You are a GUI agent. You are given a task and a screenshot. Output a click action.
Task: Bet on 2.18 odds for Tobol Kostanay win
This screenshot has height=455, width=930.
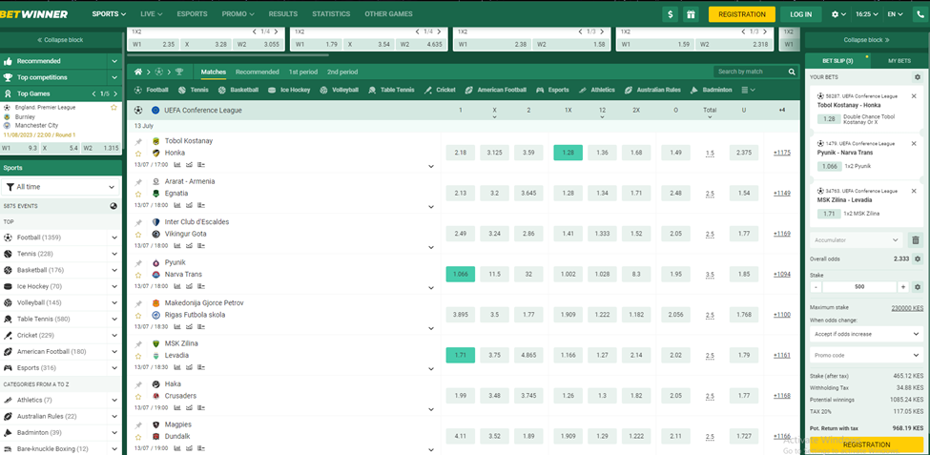pyautogui.click(x=461, y=153)
